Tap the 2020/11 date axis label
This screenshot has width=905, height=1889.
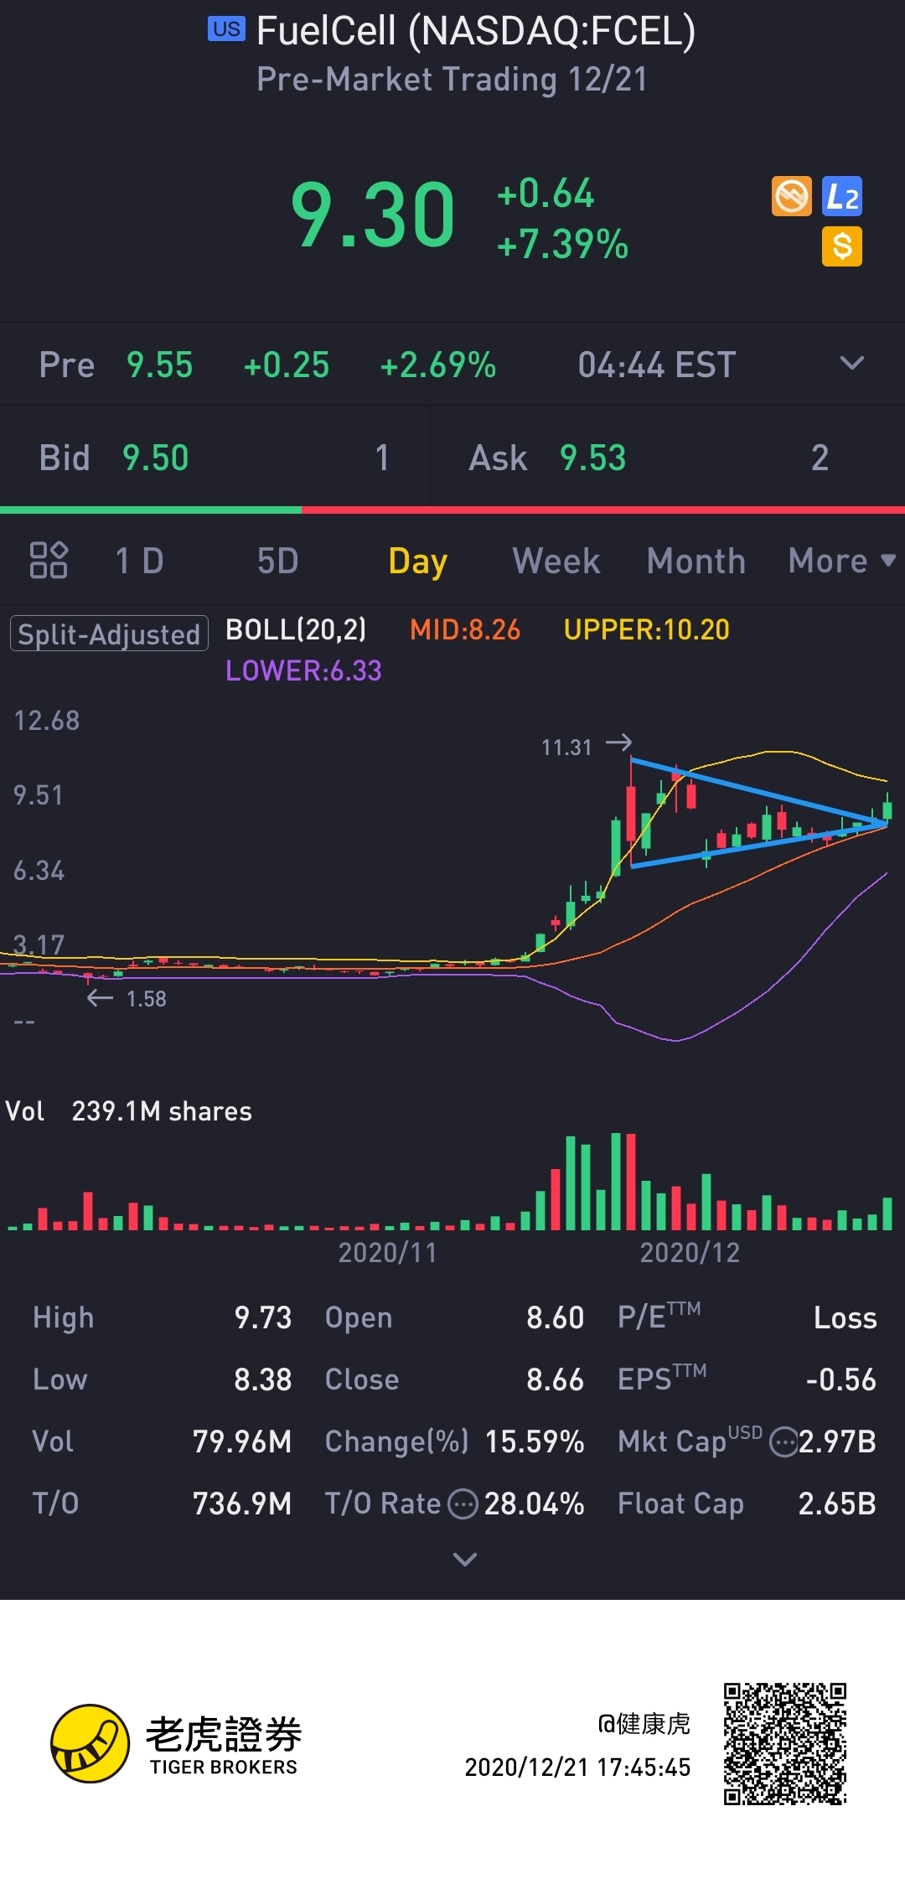click(x=387, y=1252)
